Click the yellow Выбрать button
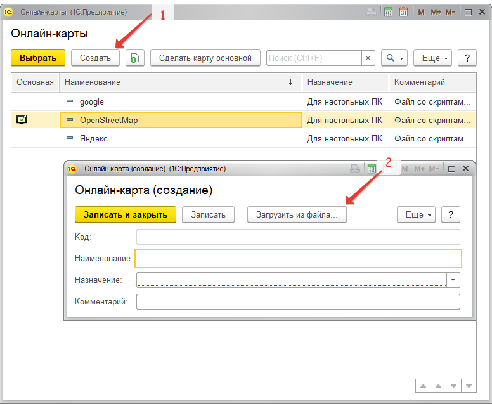The width and height of the screenshot is (492, 404). pos(38,58)
